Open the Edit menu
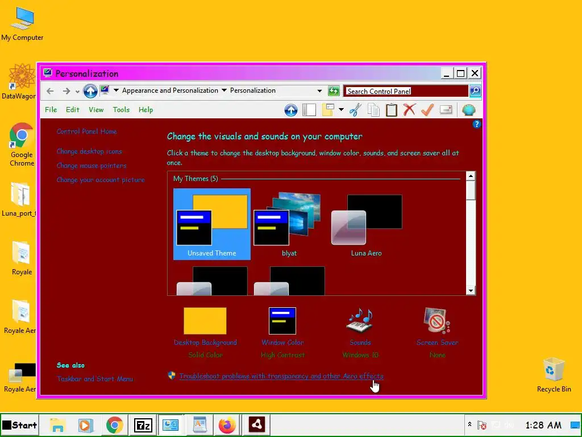582x437 pixels. pyautogui.click(x=72, y=110)
